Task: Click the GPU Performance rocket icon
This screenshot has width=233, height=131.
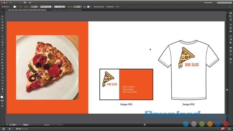Action: (x=30, y=3)
